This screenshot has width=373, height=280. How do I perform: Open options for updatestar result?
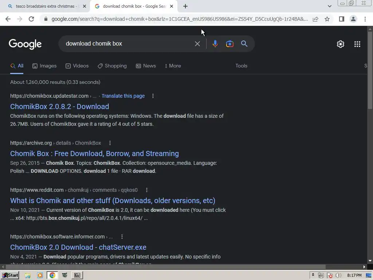[x=153, y=96]
